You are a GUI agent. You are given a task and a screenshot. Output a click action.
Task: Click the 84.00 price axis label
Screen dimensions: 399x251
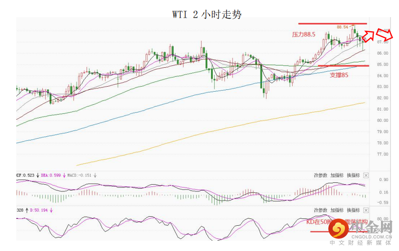pos(382,76)
